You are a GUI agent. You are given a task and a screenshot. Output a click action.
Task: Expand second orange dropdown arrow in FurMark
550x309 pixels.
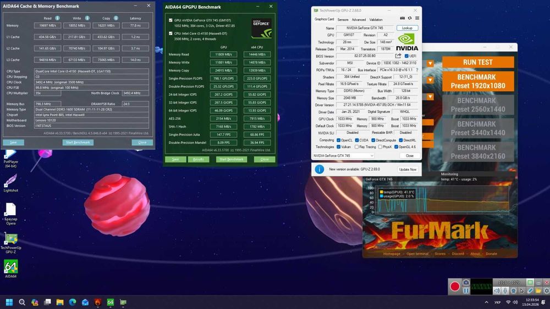[430, 80]
